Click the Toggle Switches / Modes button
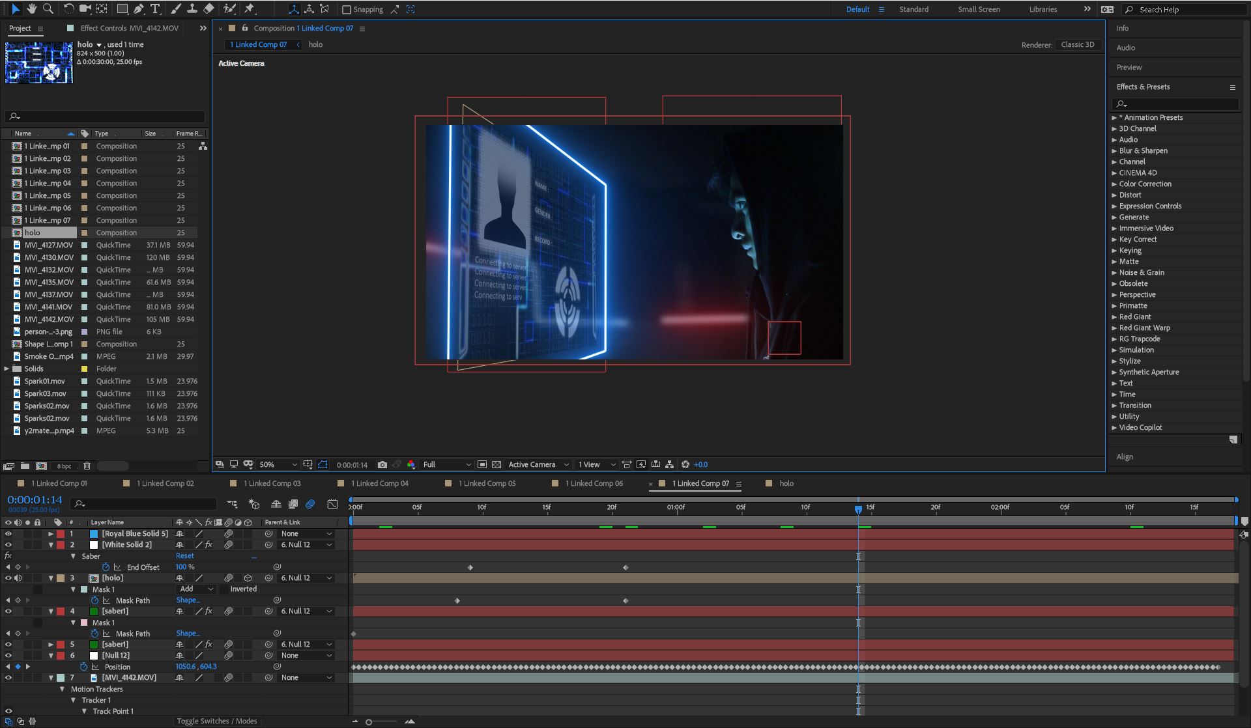The height and width of the screenshot is (728, 1251). tap(217, 721)
